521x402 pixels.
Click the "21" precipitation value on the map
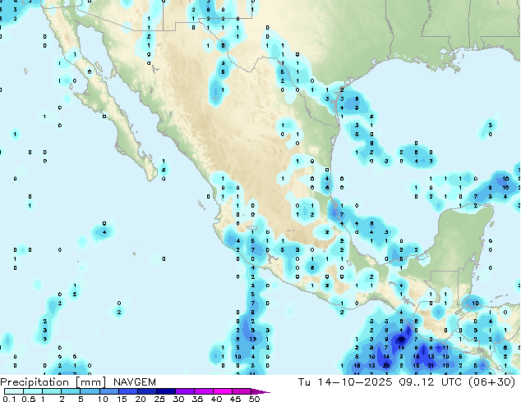pos(431,366)
